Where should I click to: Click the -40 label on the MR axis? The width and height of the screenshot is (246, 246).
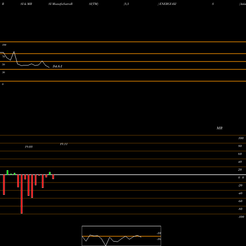[240, 193]
